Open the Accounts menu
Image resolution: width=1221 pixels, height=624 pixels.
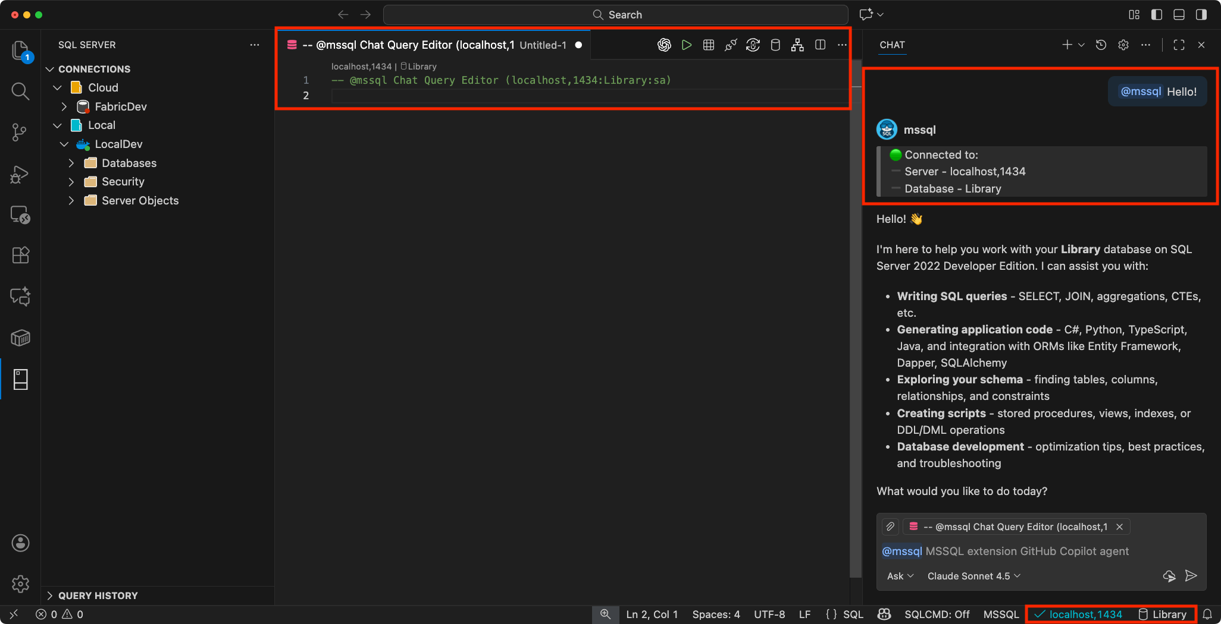click(21, 543)
